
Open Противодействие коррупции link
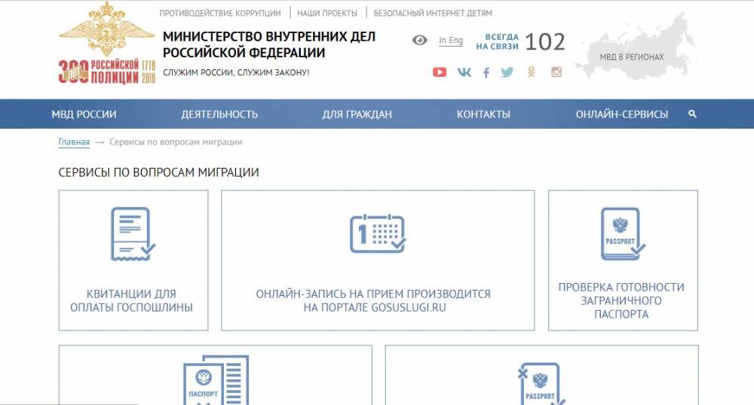220,14
